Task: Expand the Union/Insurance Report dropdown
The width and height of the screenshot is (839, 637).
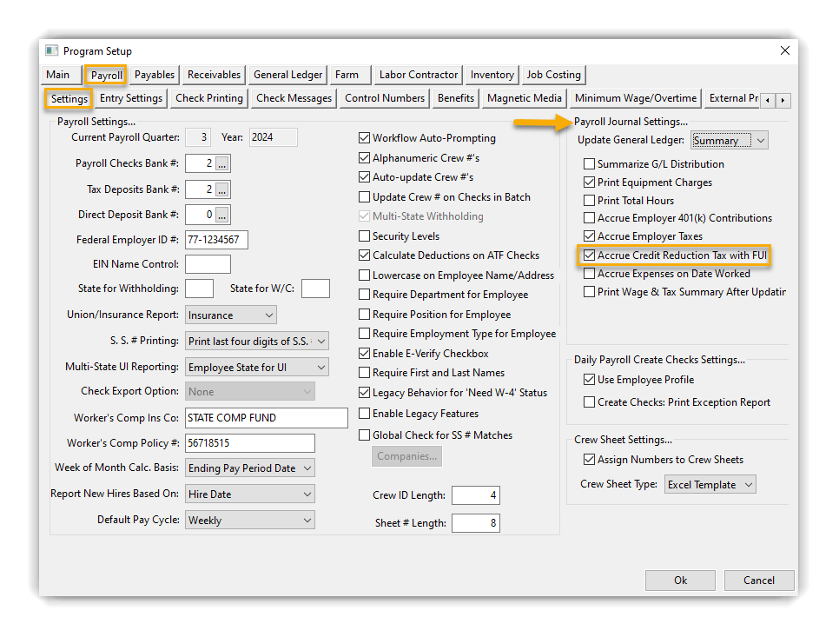Action: point(230,315)
